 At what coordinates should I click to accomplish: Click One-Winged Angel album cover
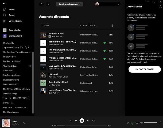pyautogui.click(x=43, y=67)
